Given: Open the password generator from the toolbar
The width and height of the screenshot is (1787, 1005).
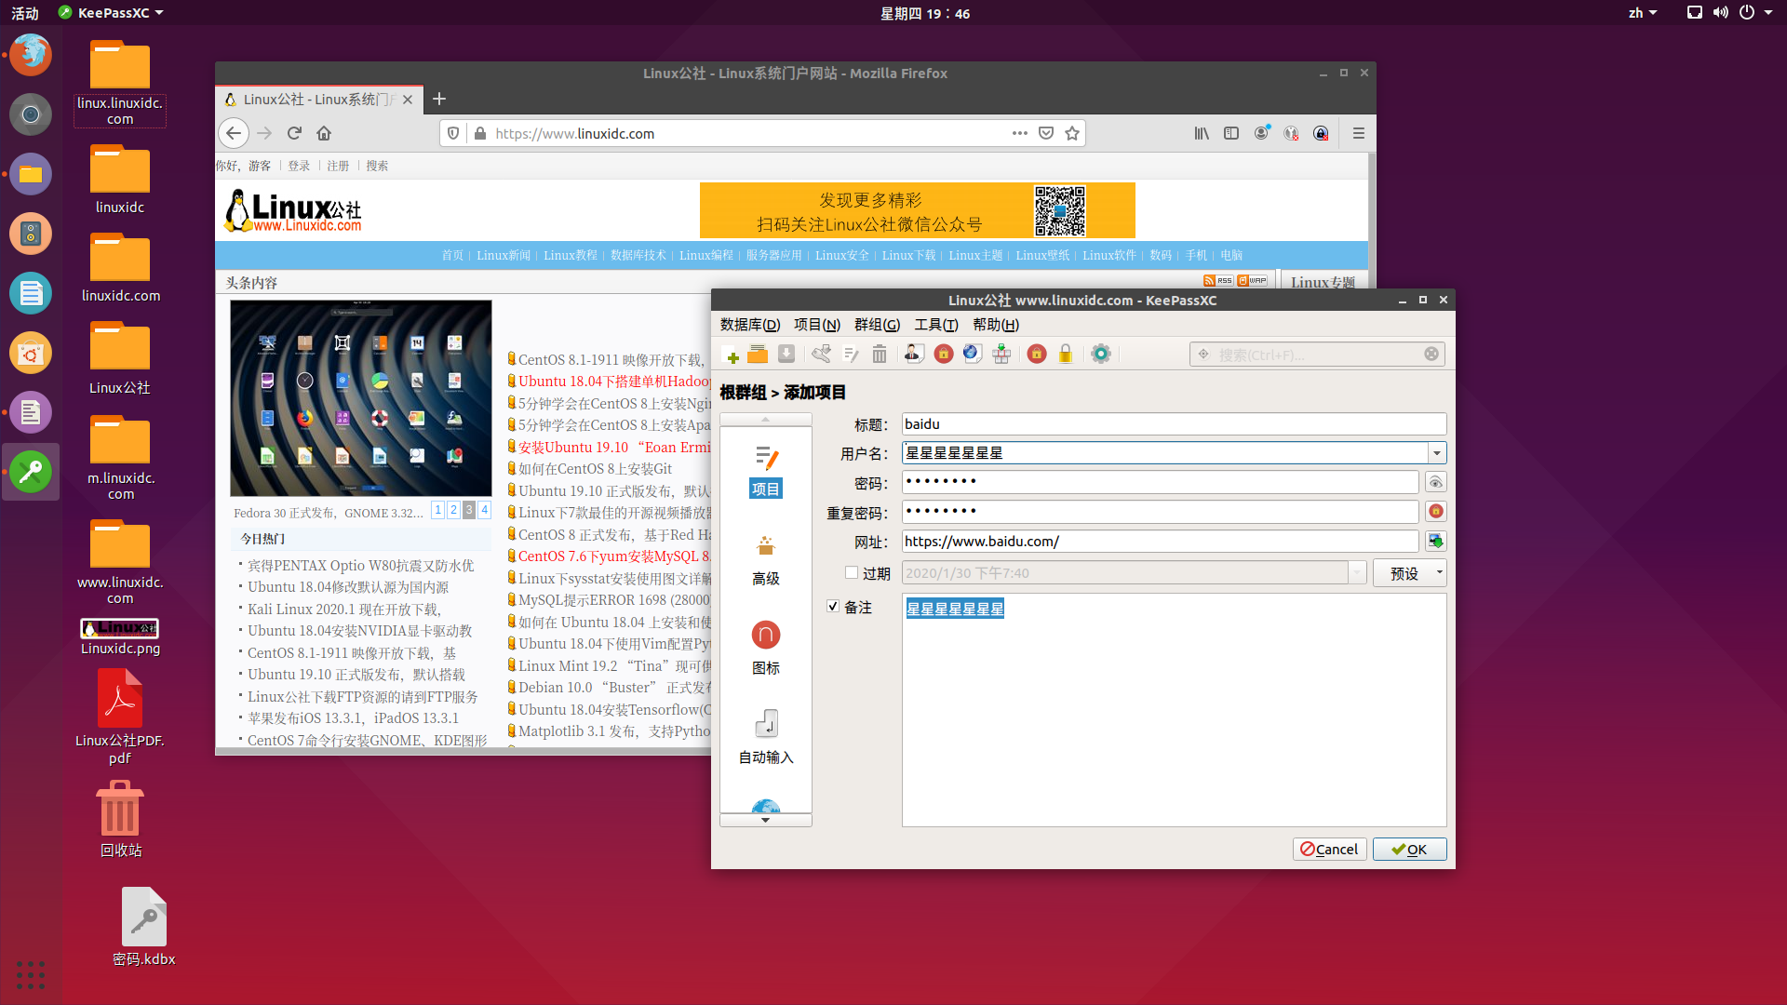Looking at the screenshot, I should pyautogui.click(x=1037, y=355).
